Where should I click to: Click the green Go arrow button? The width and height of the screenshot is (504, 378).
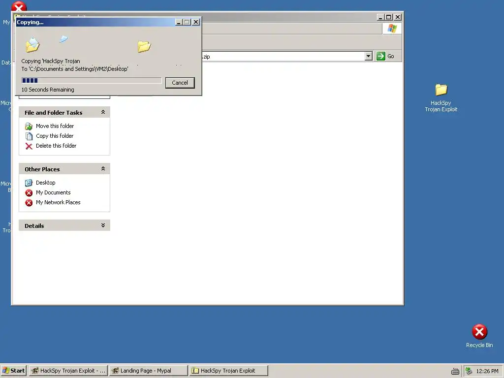tap(381, 56)
